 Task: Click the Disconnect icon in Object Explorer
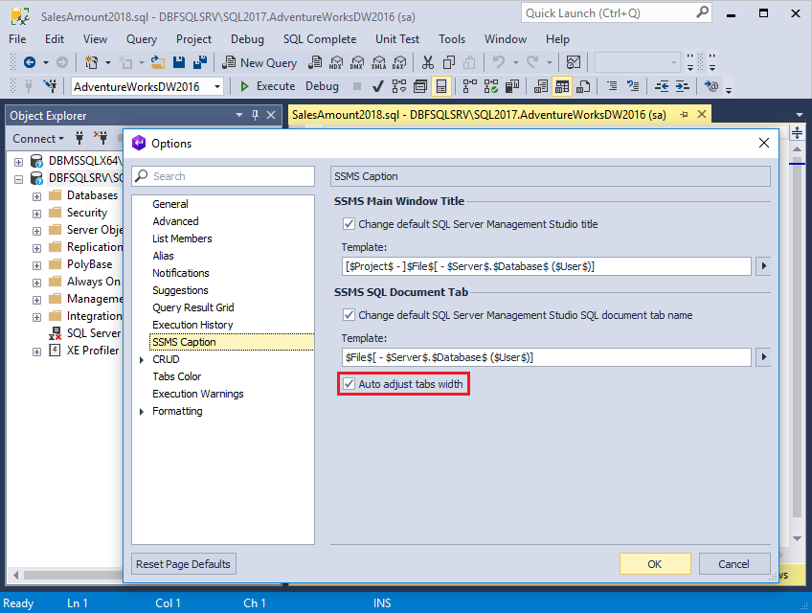(x=101, y=138)
